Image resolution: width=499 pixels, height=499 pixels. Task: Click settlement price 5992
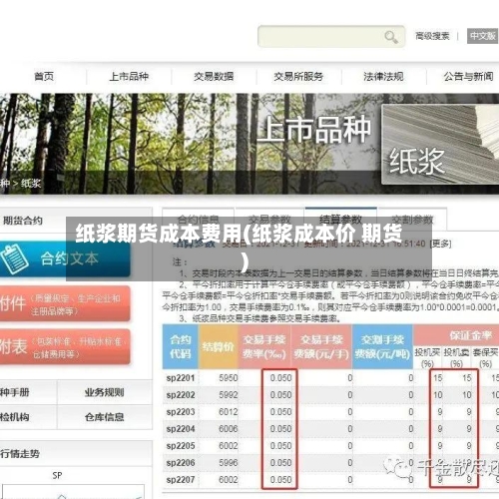coord(229,395)
